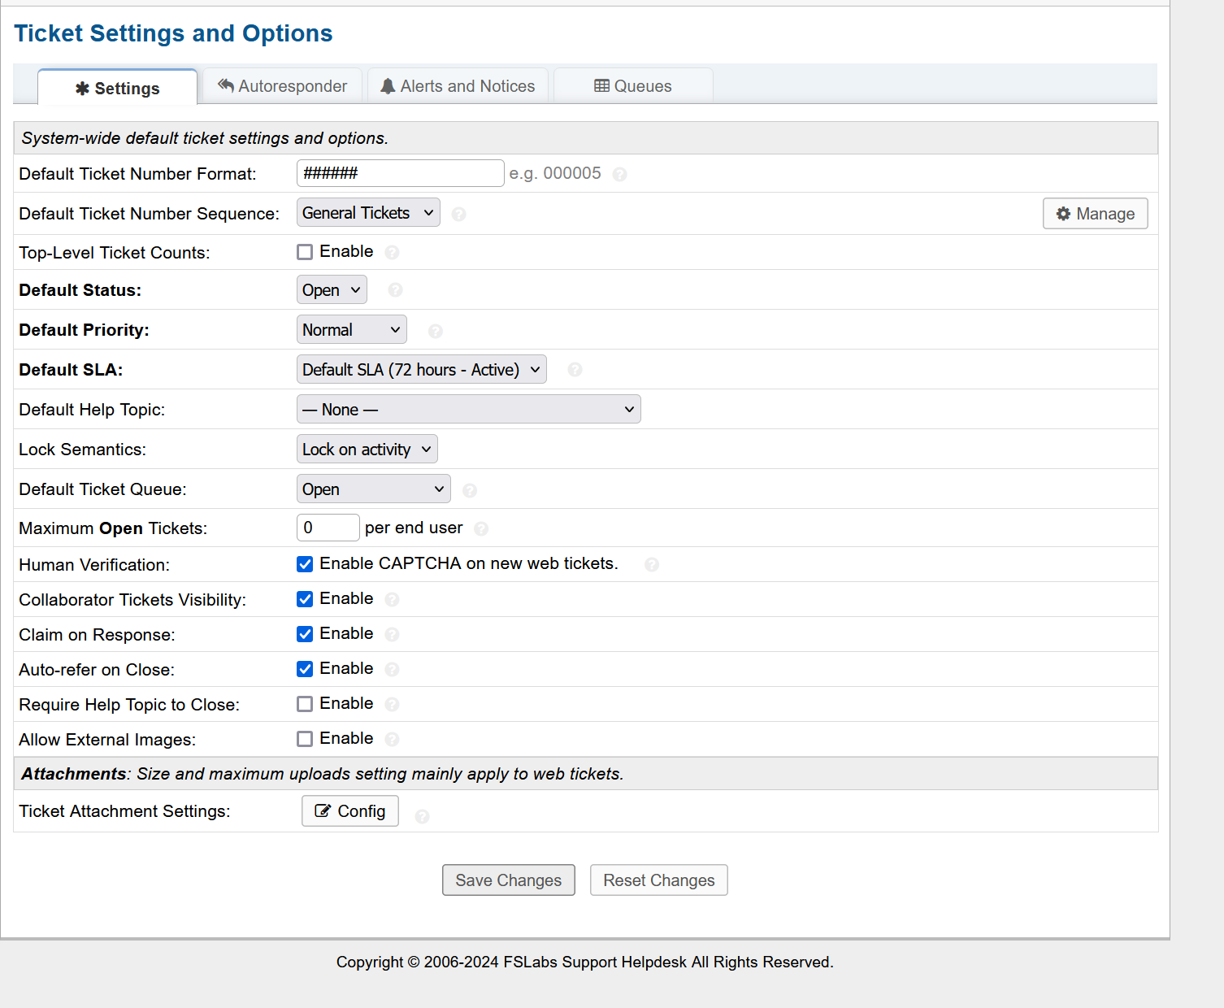Click help icon for Human Verification CAPTCHA

click(x=651, y=564)
